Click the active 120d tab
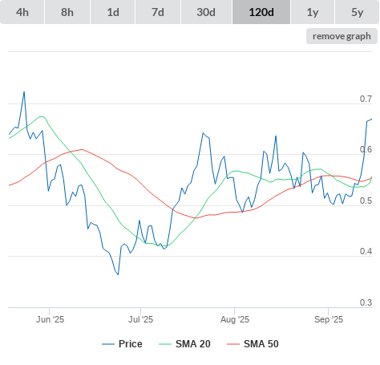 point(261,12)
